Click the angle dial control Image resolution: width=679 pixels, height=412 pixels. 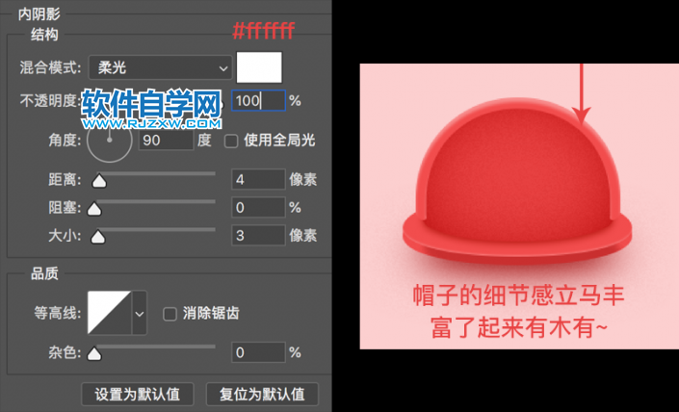110,141
